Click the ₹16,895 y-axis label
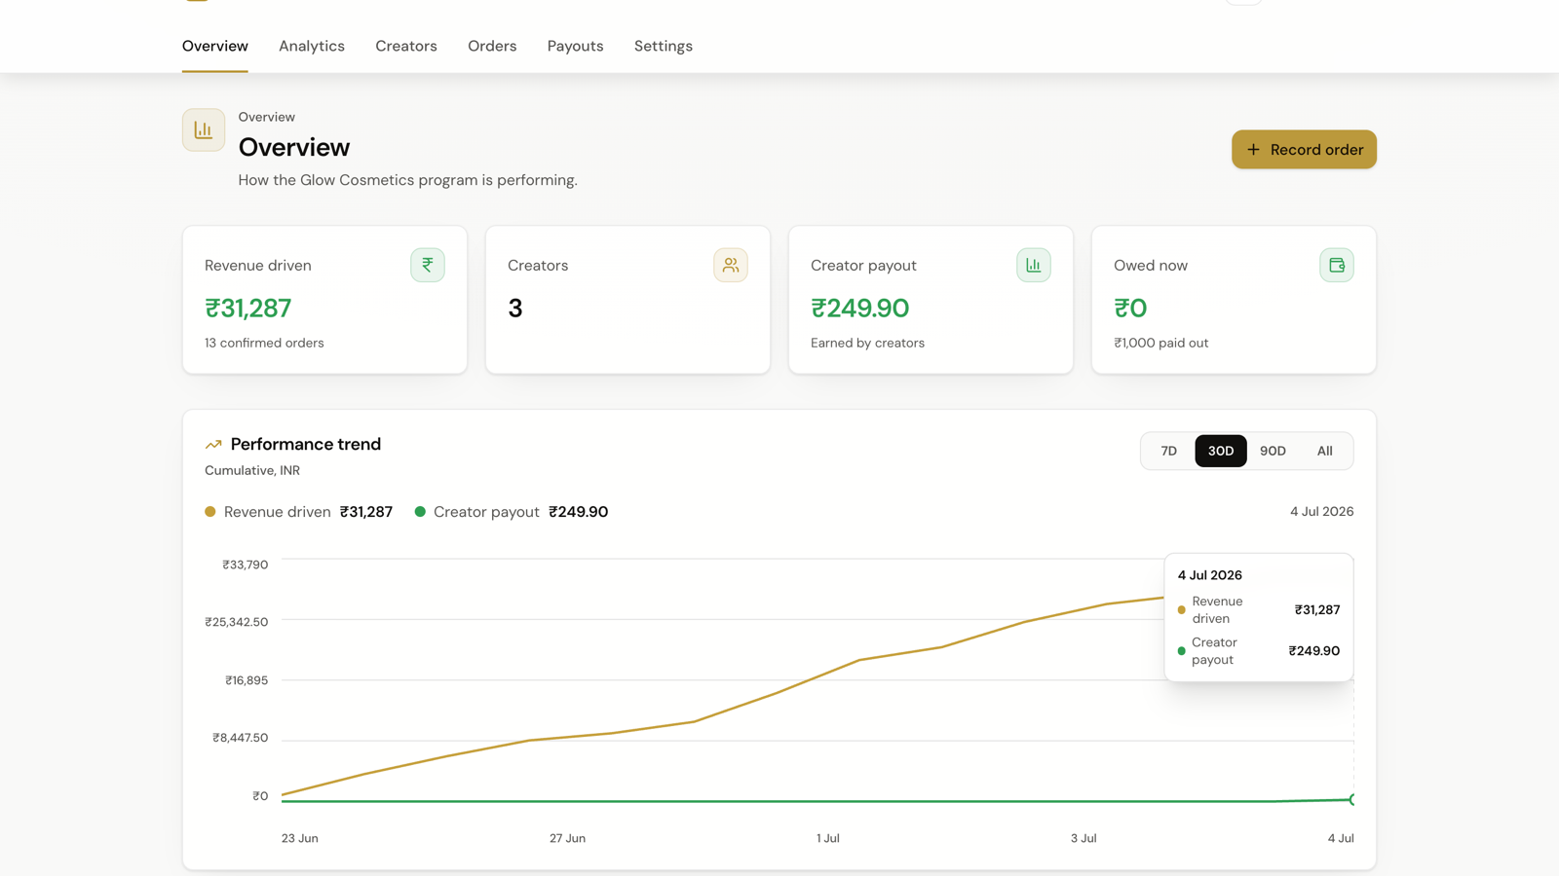Viewport: 1559px width, 876px height. (247, 680)
